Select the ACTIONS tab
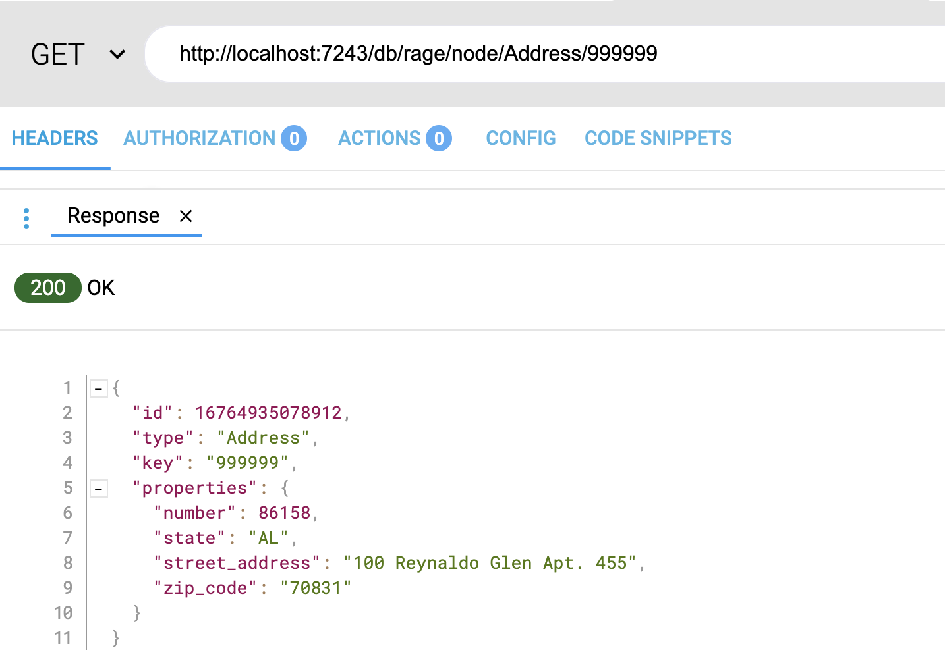This screenshot has width=945, height=661. click(379, 138)
